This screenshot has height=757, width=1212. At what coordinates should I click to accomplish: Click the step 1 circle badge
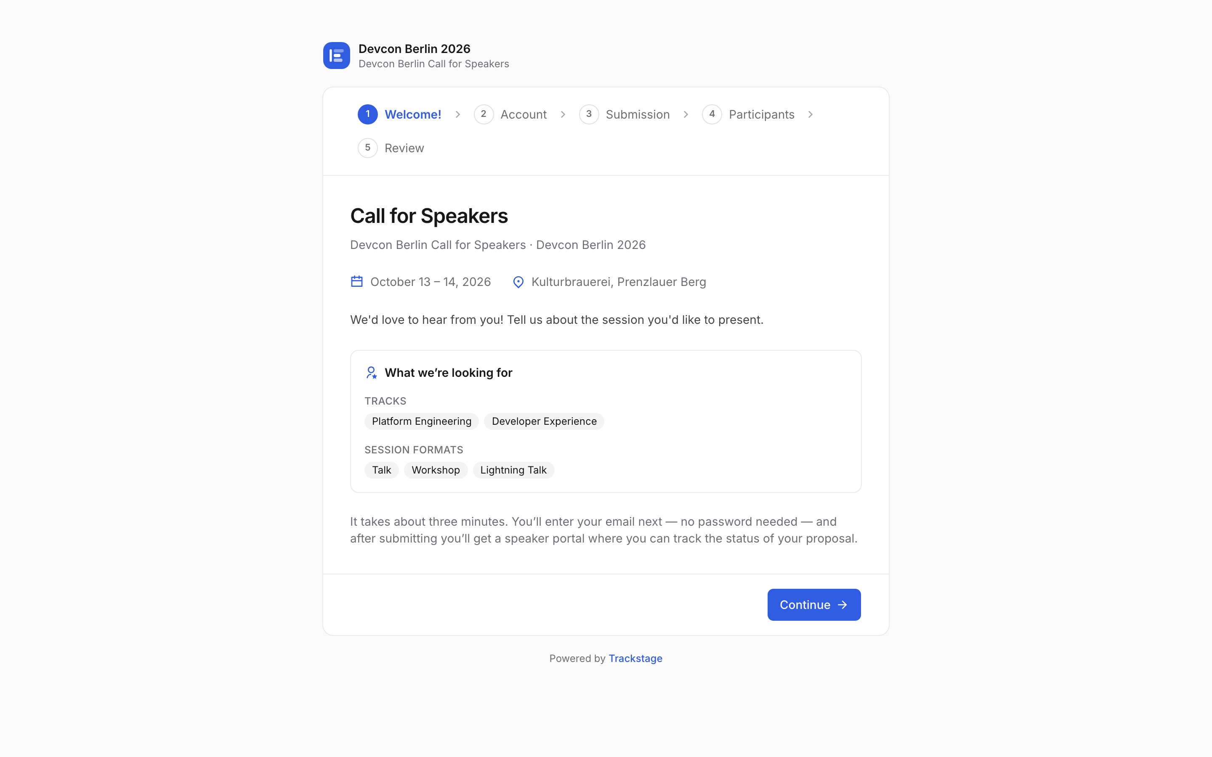click(368, 114)
